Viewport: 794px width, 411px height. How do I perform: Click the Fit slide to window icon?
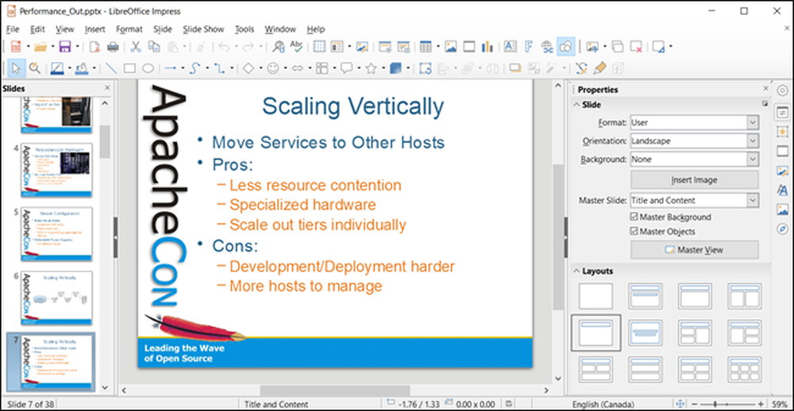(x=680, y=404)
